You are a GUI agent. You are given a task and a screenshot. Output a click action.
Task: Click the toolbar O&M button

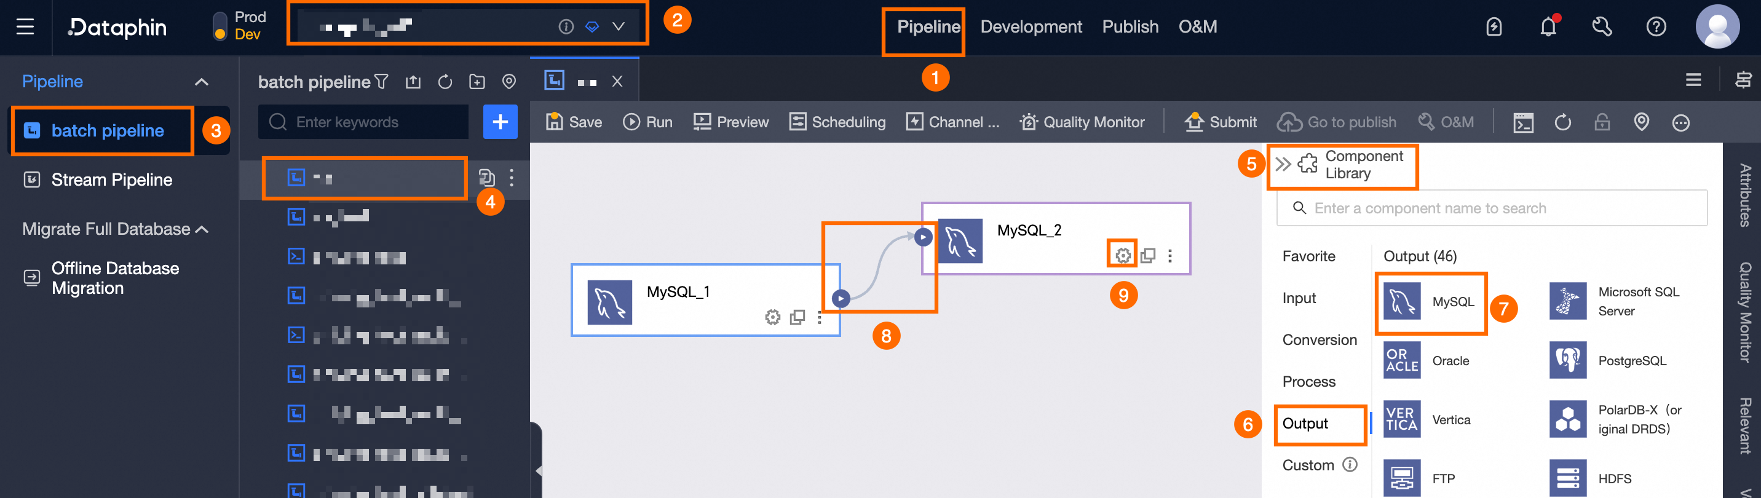click(1445, 122)
